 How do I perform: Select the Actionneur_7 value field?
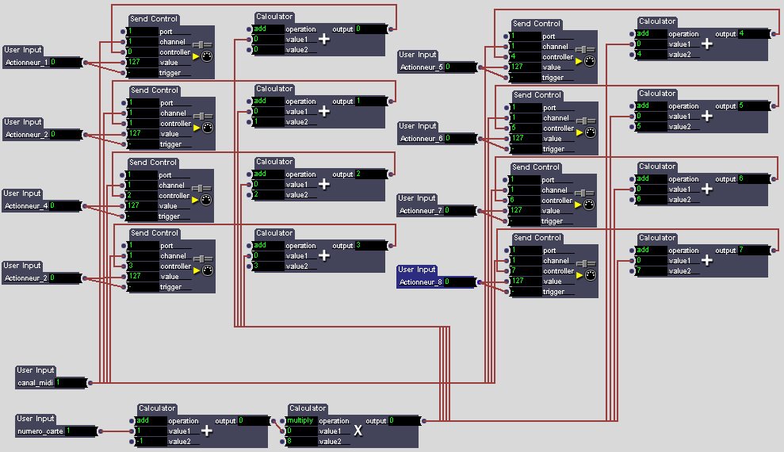(459, 211)
